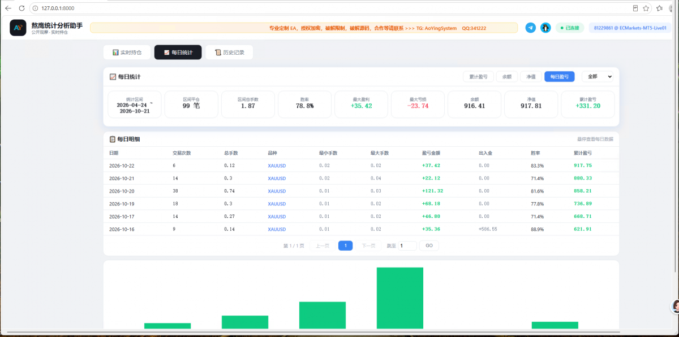Image resolution: width=679 pixels, height=337 pixels.
Task: Click the account 81229861 @ ECMarkets-MT5-Live01 badge
Action: click(629, 28)
